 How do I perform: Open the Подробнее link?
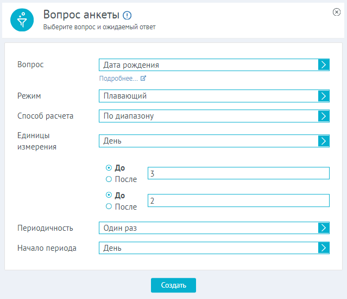118,79
